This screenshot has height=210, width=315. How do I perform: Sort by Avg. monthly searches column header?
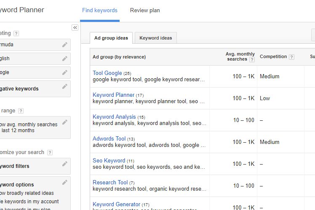point(240,57)
